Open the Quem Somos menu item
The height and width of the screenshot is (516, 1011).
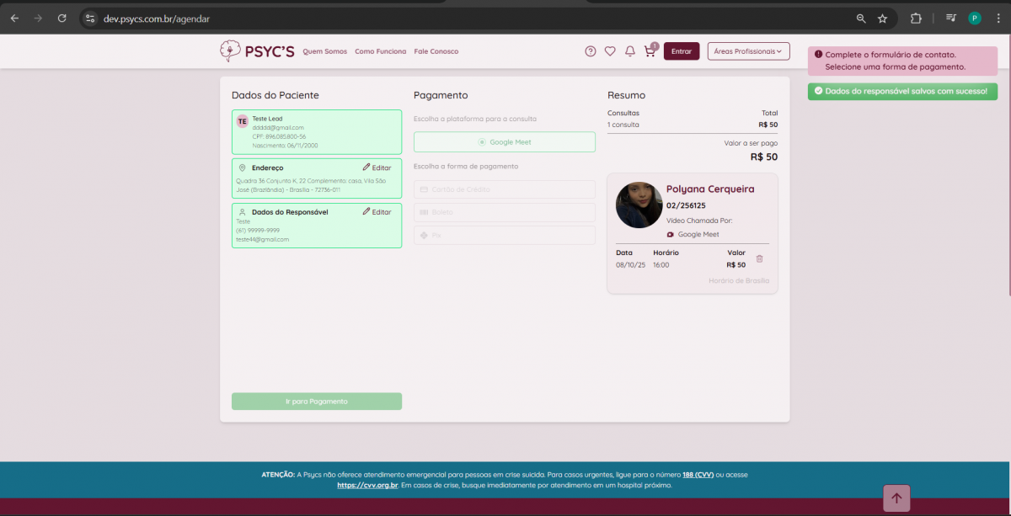[324, 51]
